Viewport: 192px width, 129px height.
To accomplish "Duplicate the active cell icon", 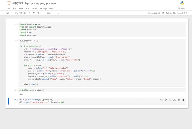I will [162, 100].
